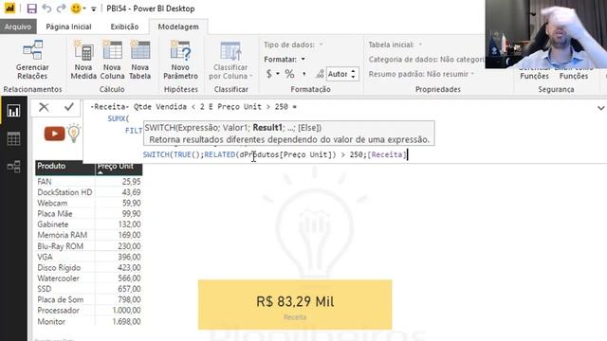Viewport: 607px width, 341px height.
Task: Select the SSD row
Action: [88, 289]
